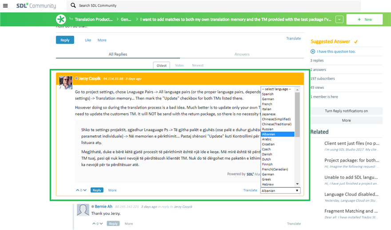Sort replies by Votes
Screen dimensions: 391x230
tap(180, 65)
